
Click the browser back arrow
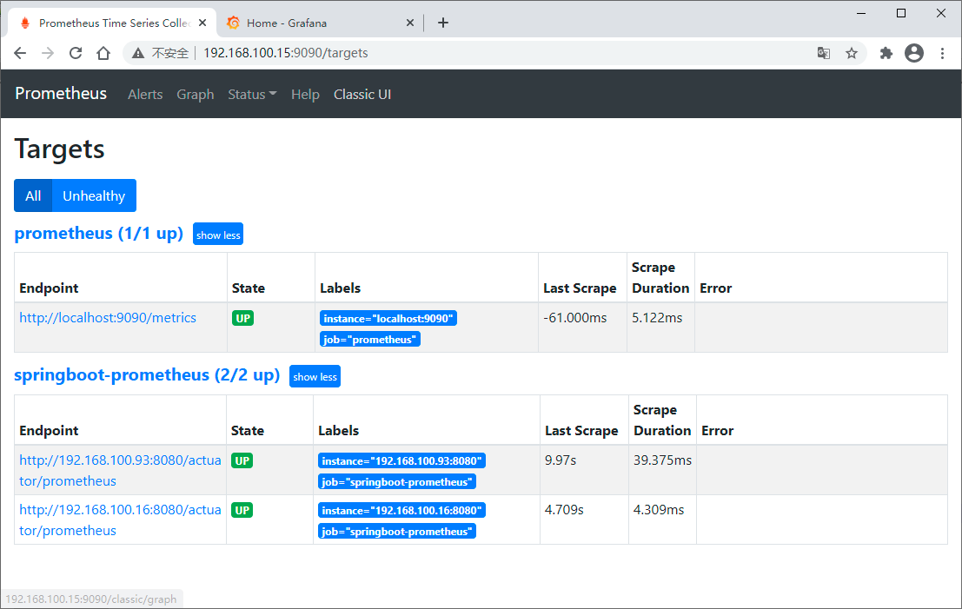pos(20,53)
